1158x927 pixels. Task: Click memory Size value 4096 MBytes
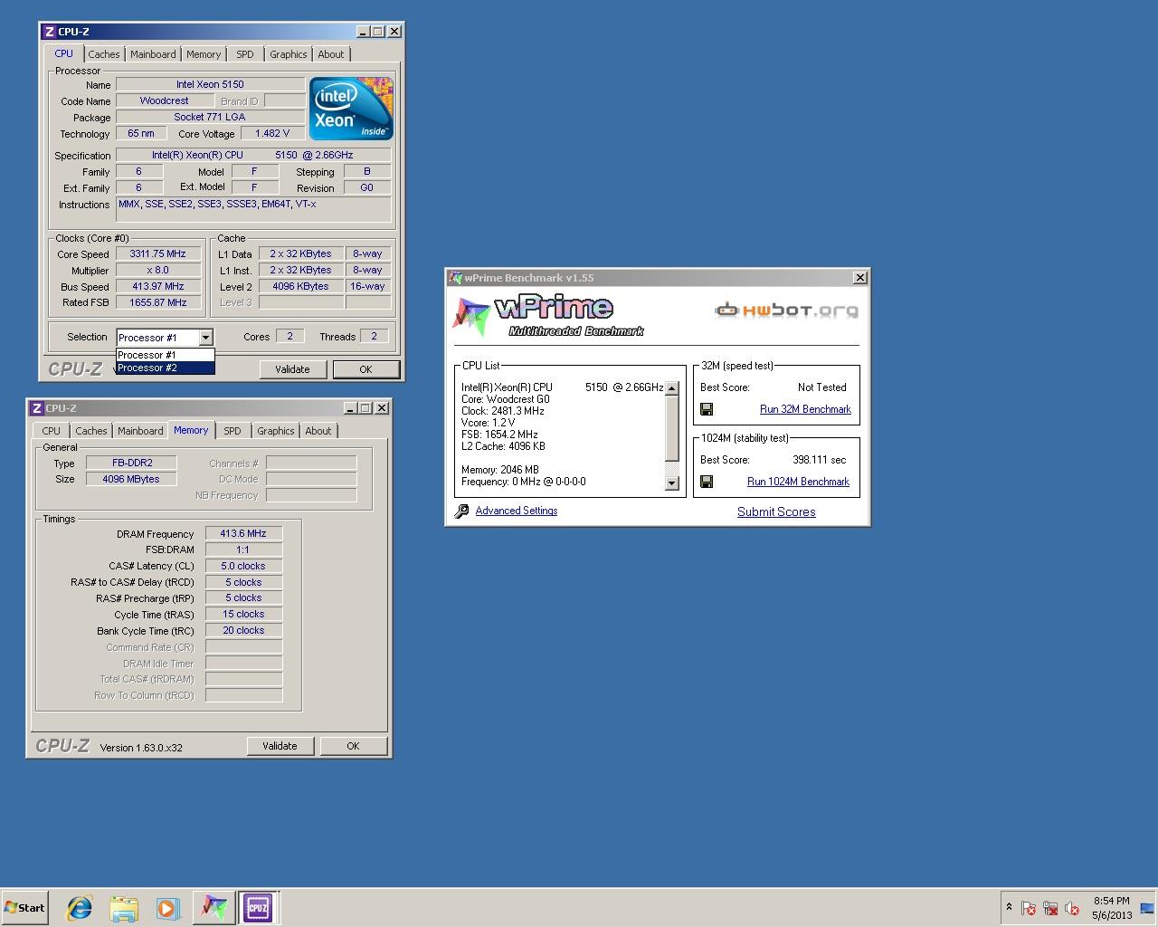[x=132, y=479]
